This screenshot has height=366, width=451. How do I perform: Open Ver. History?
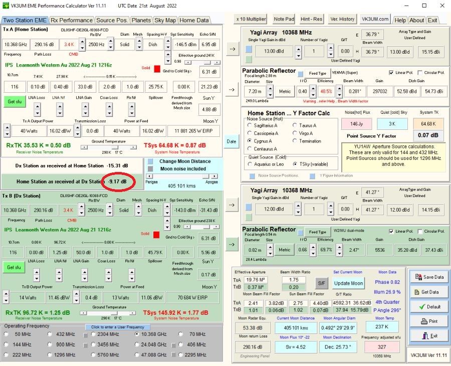click(x=342, y=19)
